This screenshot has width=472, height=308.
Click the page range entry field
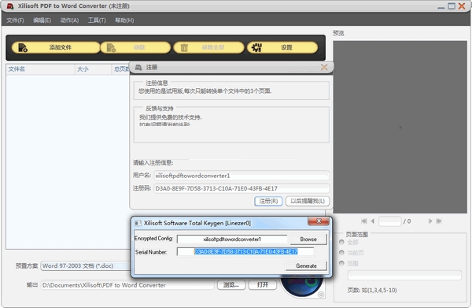coord(404,275)
